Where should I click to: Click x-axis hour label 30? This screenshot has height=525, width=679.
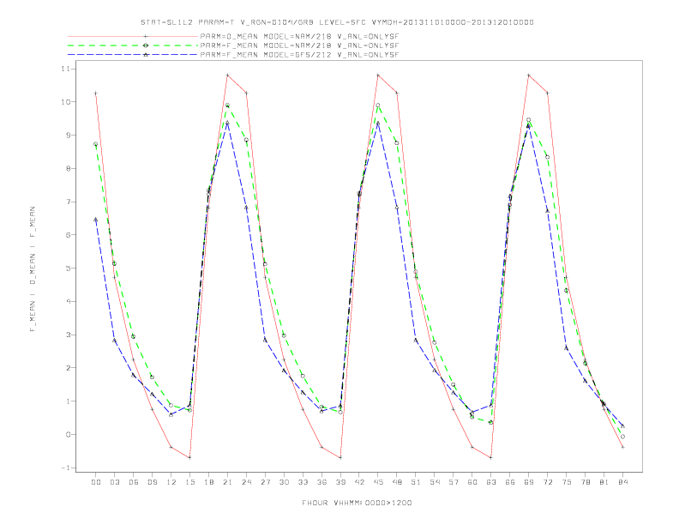pos(284,482)
